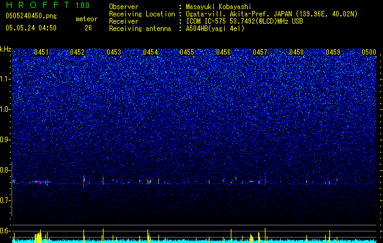Click the 'meteor' label
The image size is (383, 243).
(x=86, y=19)
